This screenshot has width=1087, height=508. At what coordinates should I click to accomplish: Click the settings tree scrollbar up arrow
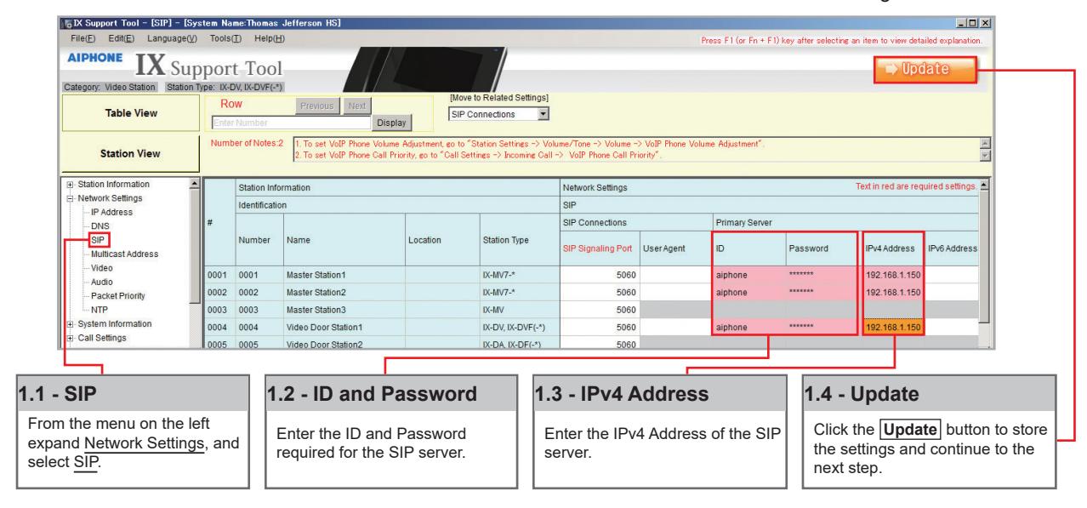[x=196, y=184]
